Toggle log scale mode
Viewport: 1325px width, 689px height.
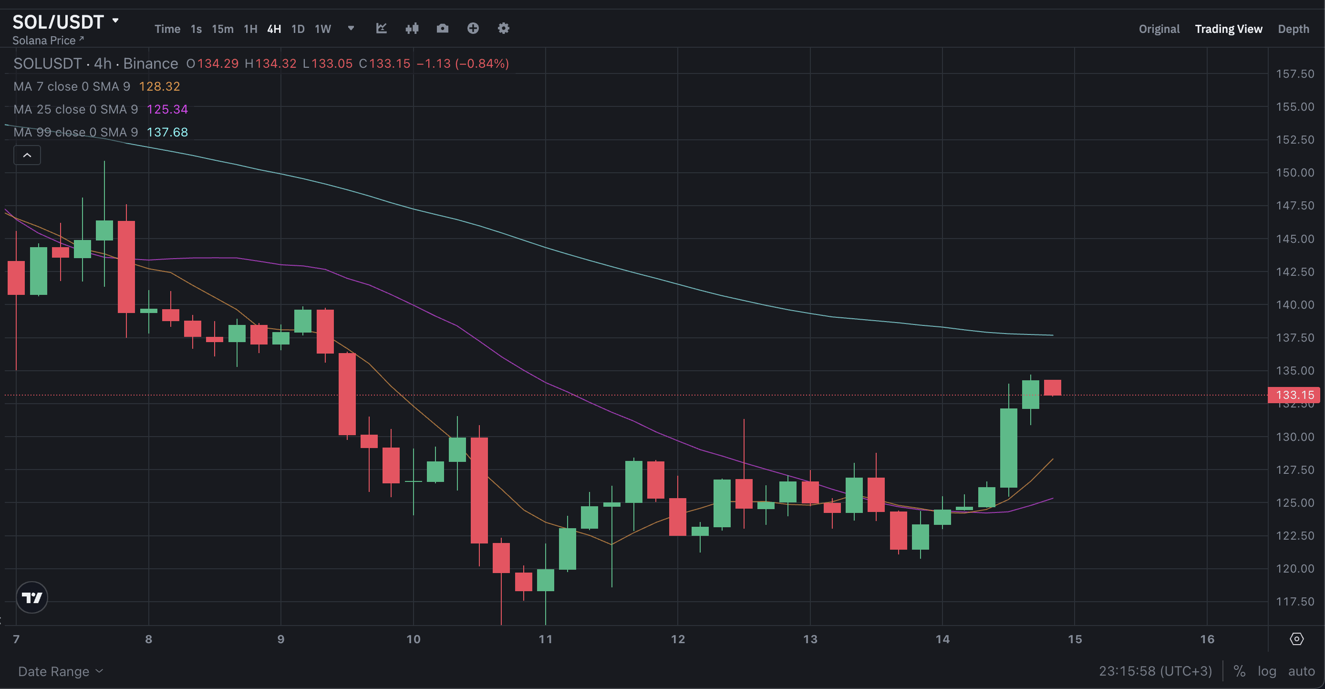pyautogui.click(x=1267, y=671)
